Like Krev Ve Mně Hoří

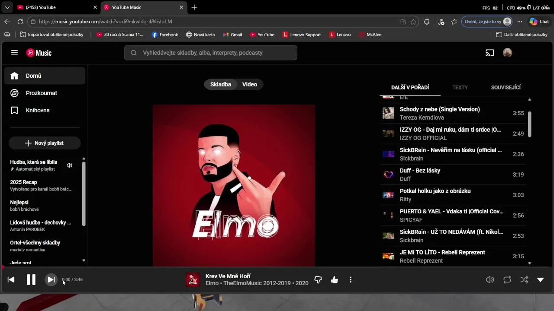[x=334, y=280]
